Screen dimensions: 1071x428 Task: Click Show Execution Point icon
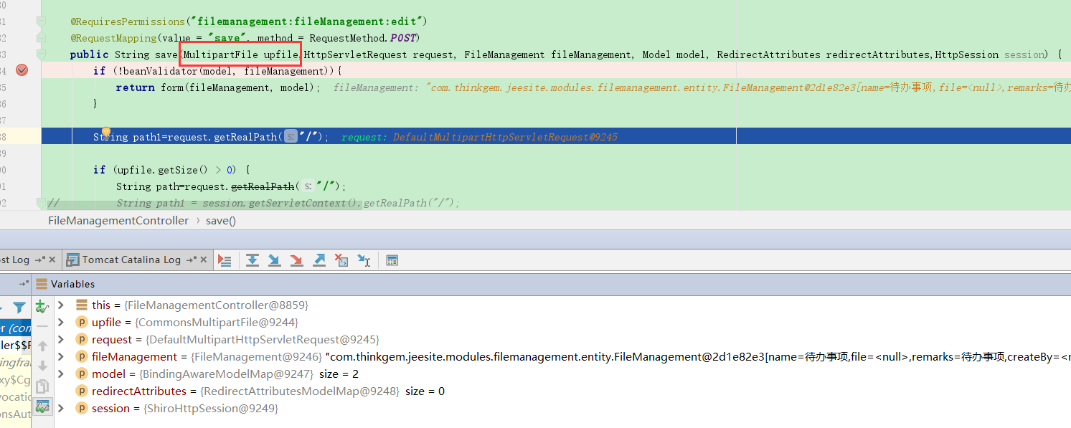tap(225, 260)
